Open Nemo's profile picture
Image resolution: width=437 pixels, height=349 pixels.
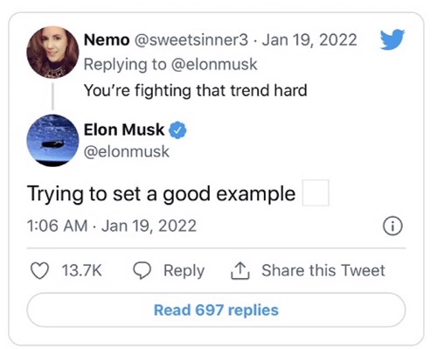[x=52, y=52]
